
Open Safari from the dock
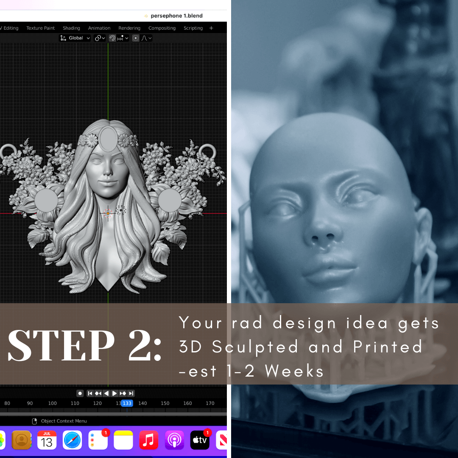point(72,440)
